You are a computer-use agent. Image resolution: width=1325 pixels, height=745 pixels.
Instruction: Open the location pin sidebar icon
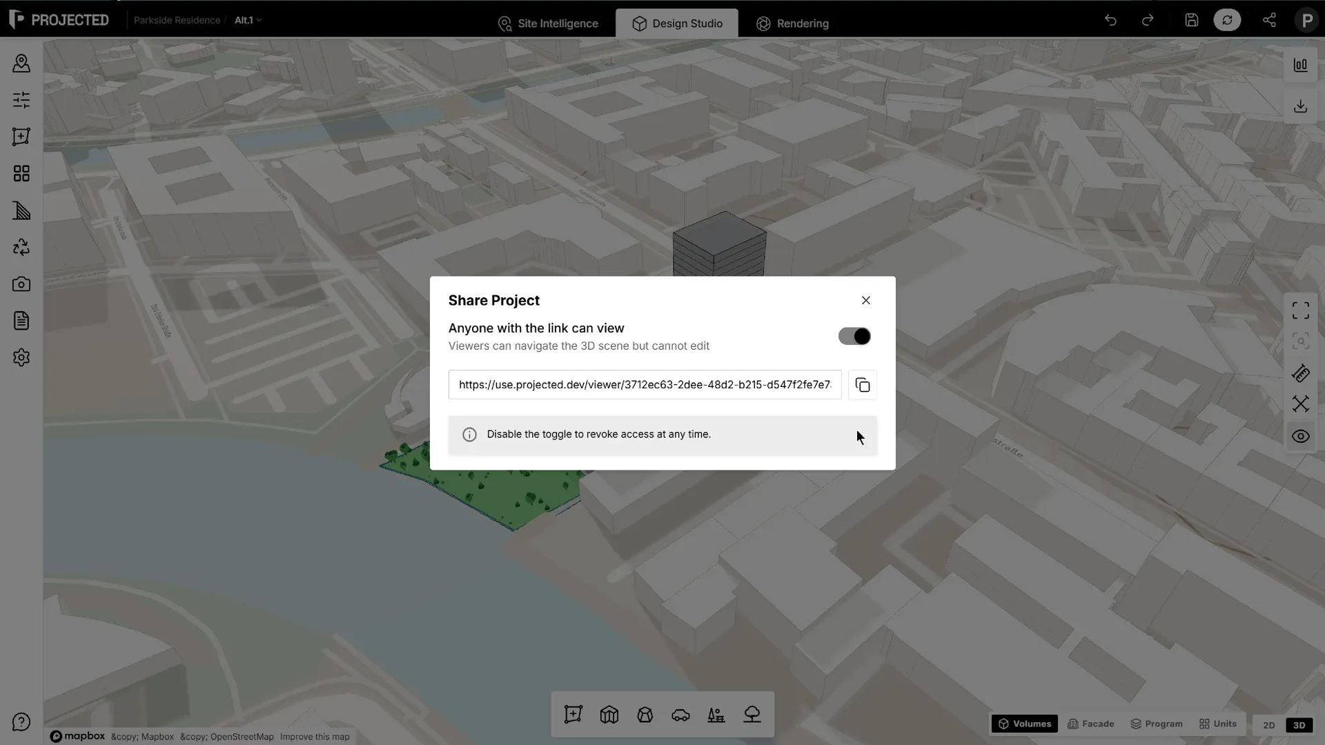click(21, 63)
